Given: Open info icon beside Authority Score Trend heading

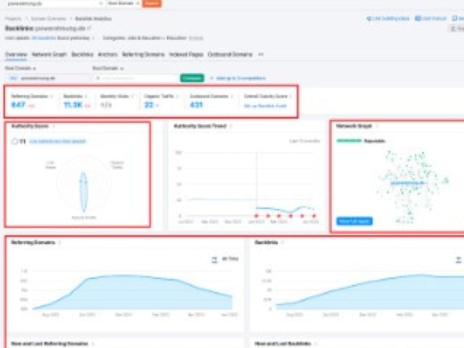Looking at the screenshot, I should [x=231, y=126].
